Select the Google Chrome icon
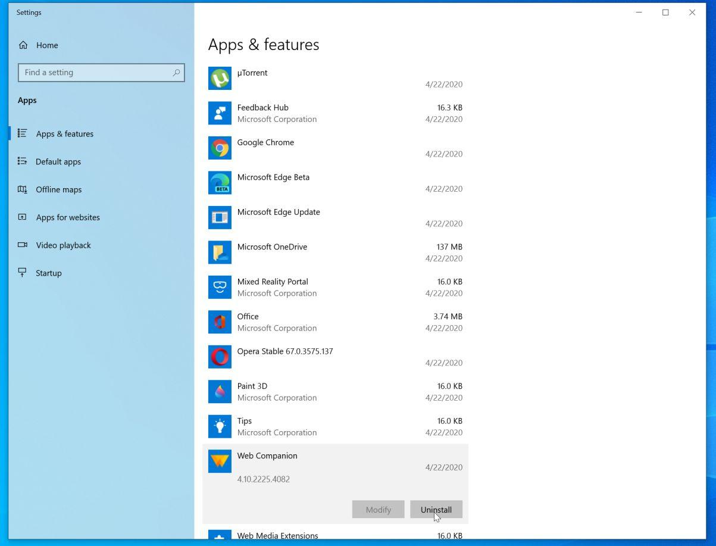 (220, 148)
